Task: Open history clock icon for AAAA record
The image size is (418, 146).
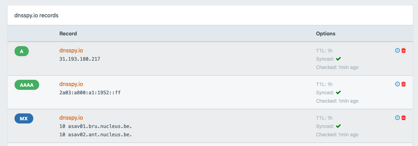Action: 397,84
